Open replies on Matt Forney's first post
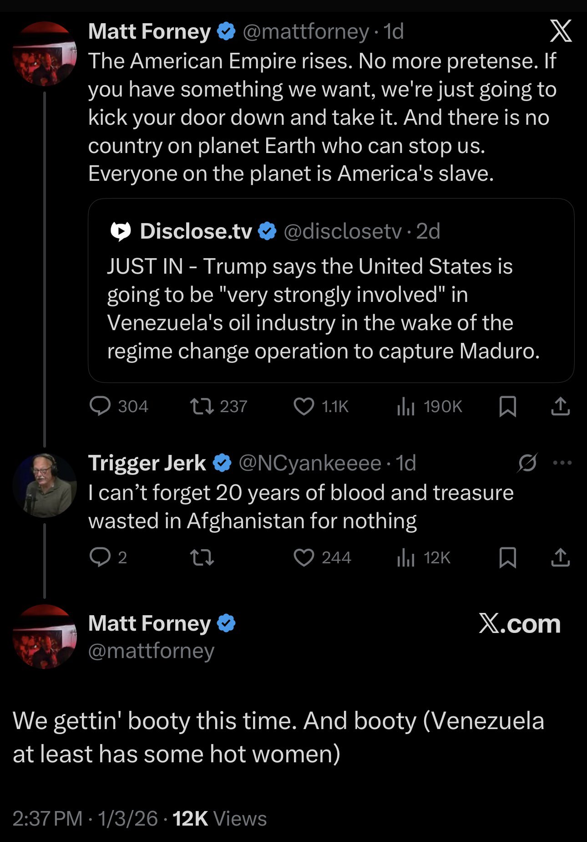The height and width of the screenshot is (842, 587). pyautogui.click(x=100, y=406)
